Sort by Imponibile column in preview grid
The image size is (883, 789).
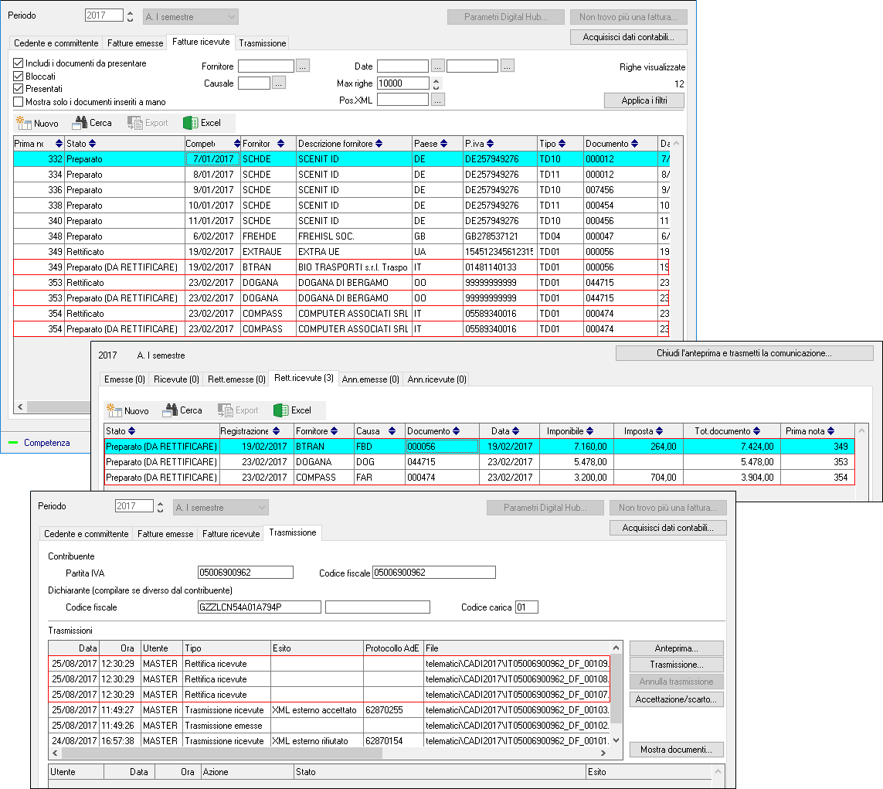point(589,431)
